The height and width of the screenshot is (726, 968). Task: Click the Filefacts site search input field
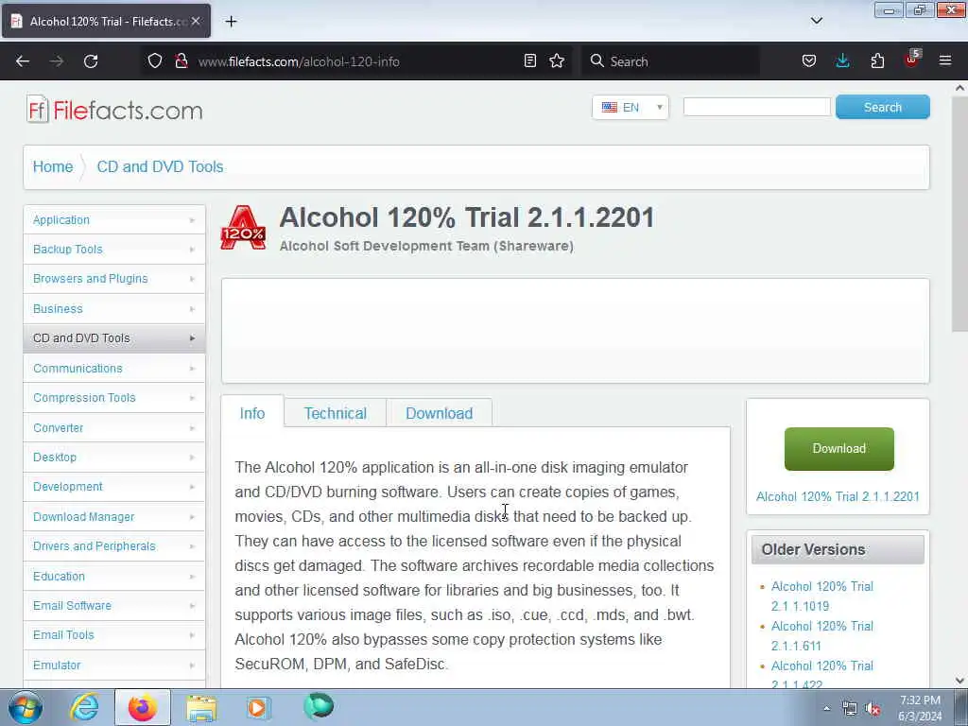click(x=757, y=107)
